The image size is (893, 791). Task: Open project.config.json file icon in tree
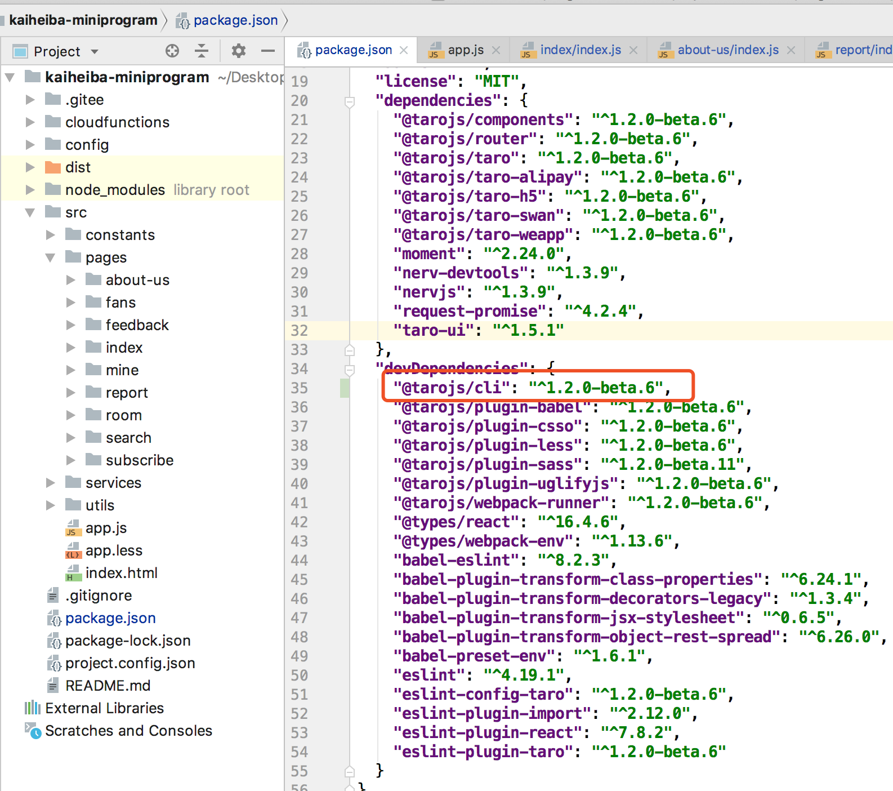point(54,663)
